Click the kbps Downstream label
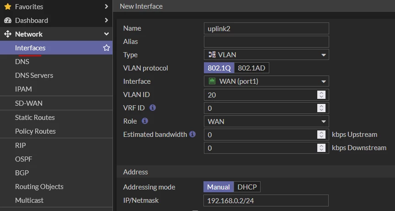 point(359,148)
